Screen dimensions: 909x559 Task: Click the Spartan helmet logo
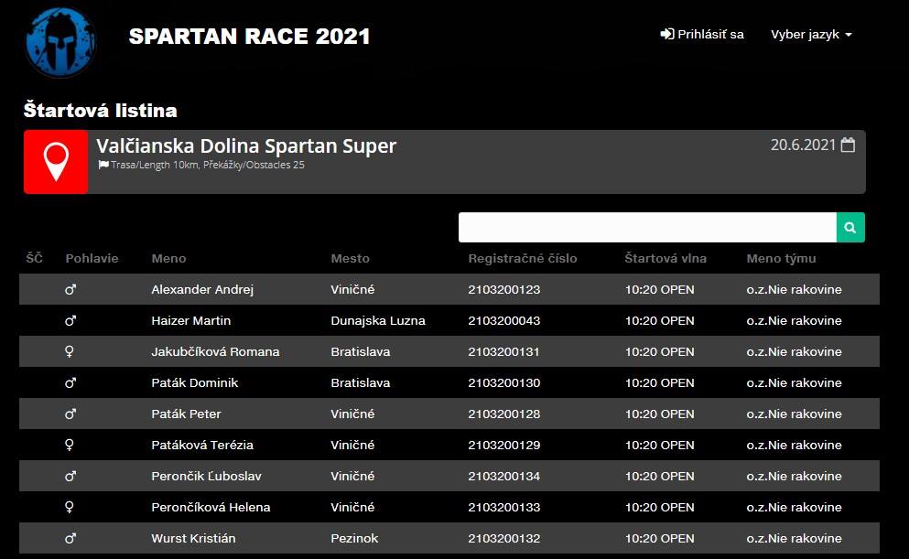(60, 42)
